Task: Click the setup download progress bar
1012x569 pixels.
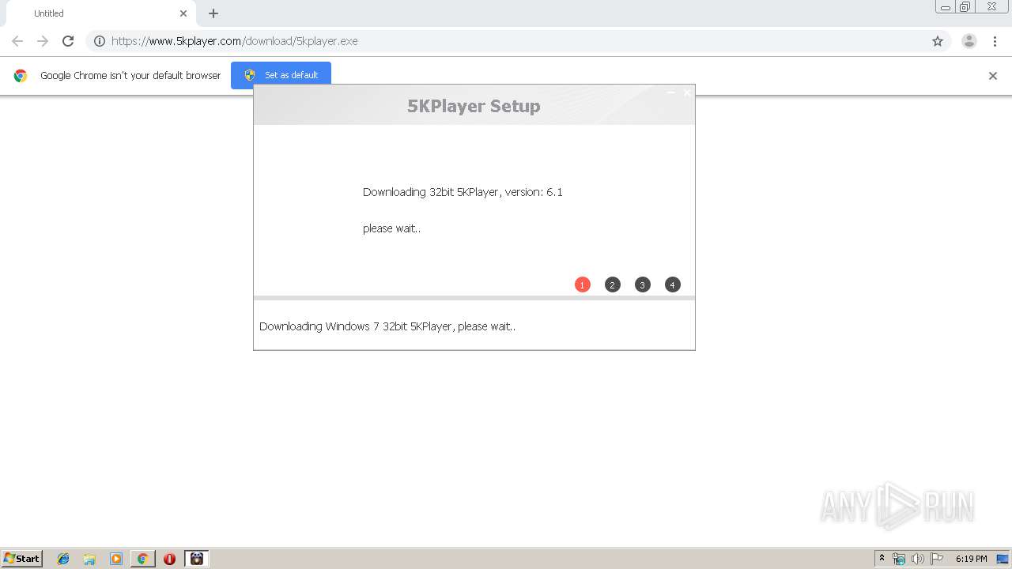Action: (474, 298)
